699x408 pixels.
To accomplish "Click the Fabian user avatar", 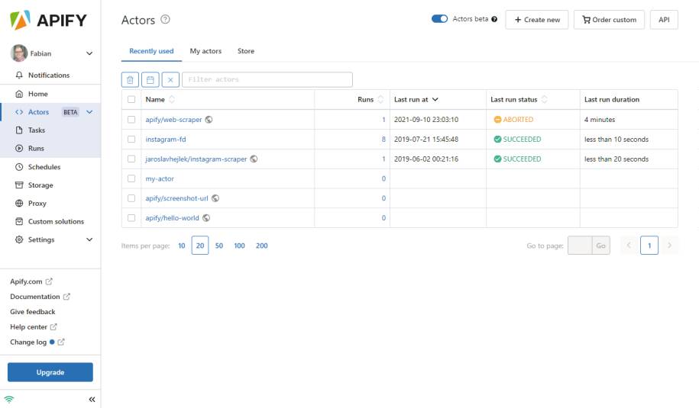I will pyautogui.click(x=19, y=53).
